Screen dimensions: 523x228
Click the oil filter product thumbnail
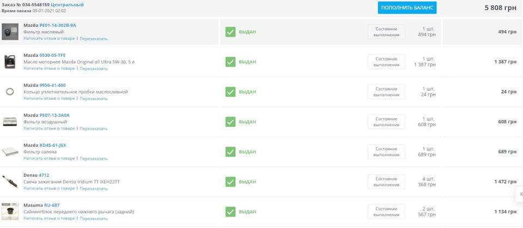click(10, 32)
